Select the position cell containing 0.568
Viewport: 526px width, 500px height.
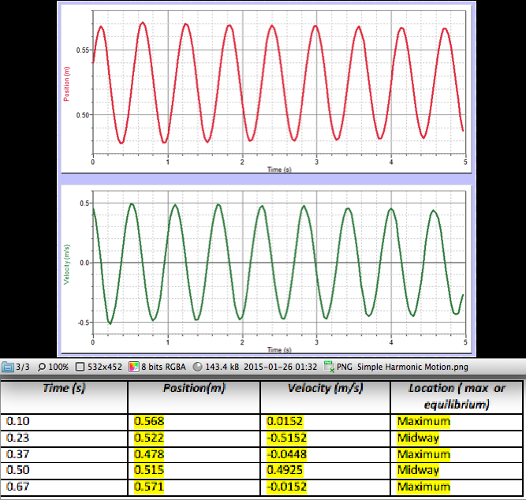click(x=150, y=421)
